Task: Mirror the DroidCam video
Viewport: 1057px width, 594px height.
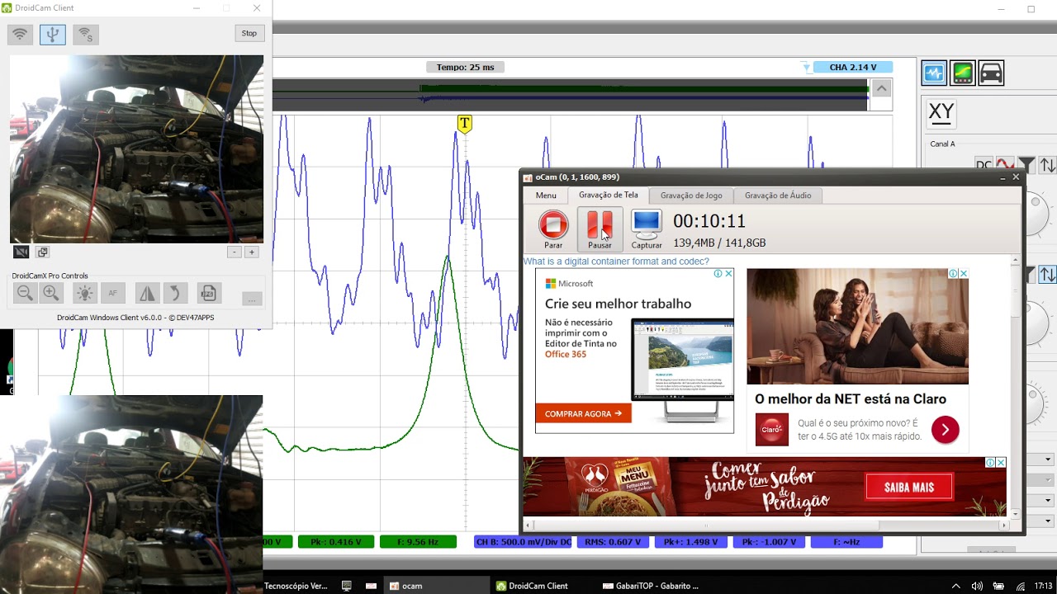Action: point(147,293)
